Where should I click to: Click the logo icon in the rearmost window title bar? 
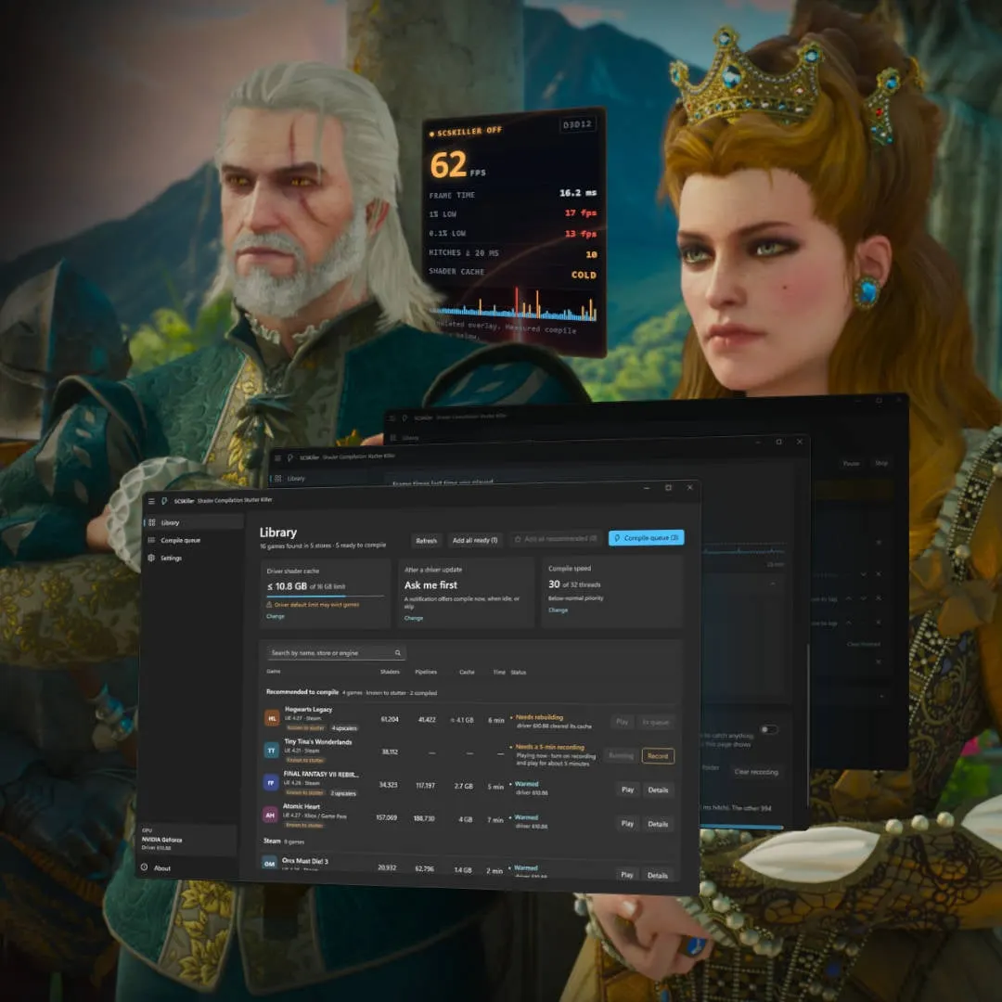[x=405, y=417]
